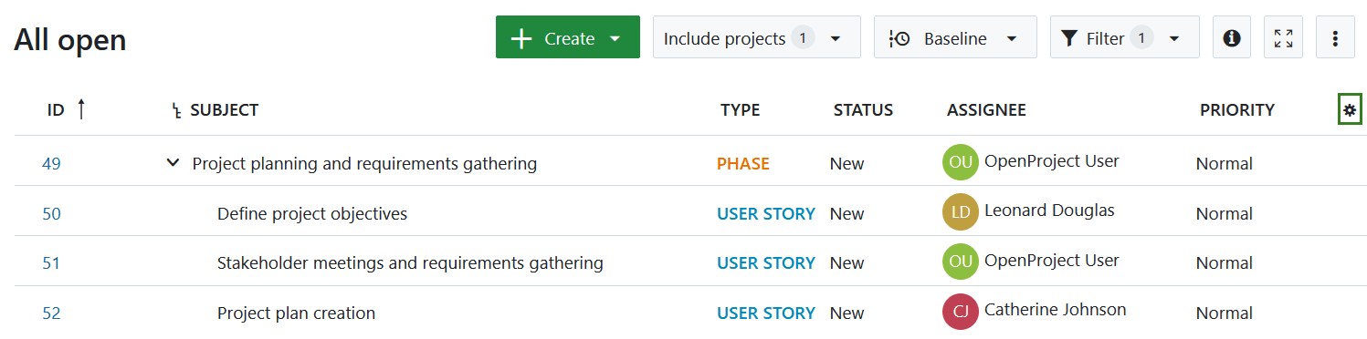Click the PHASE type cell

coord(743,164)
